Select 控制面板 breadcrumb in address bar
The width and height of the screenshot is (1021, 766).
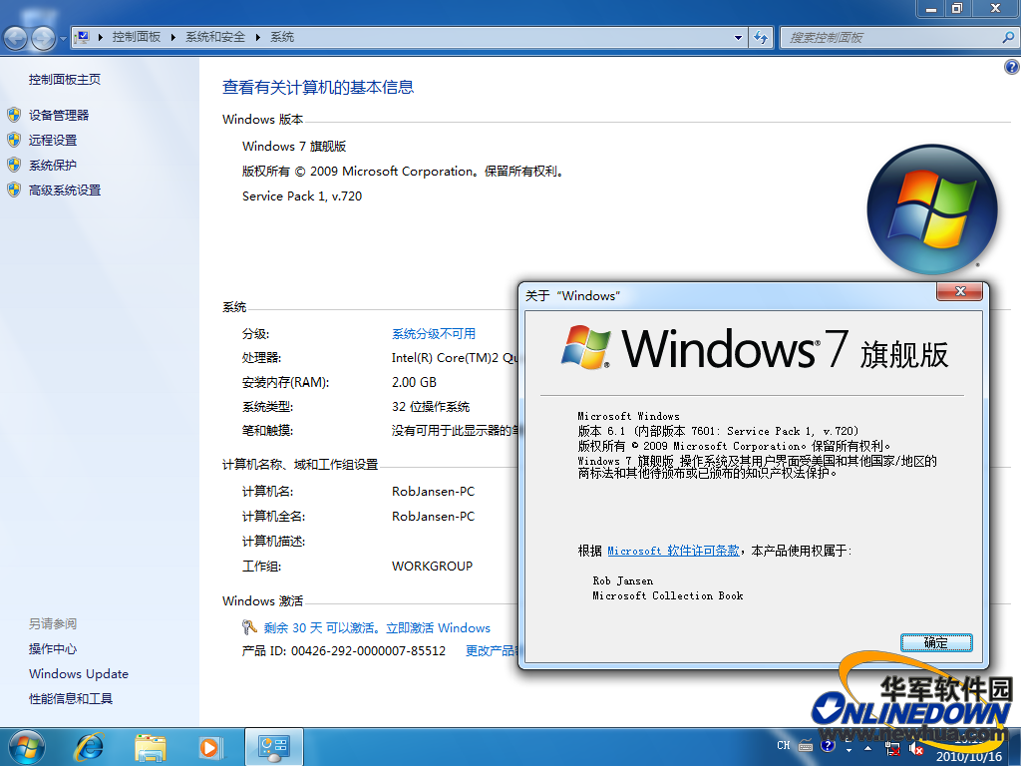(136, 37)
